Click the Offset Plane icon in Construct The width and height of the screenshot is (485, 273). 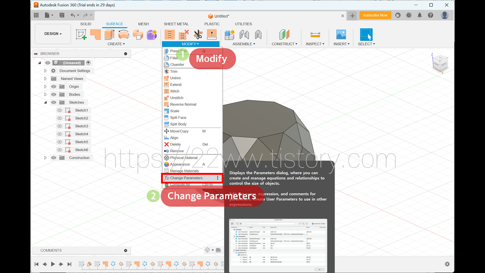pyautogui.click(x=284, y=35)
